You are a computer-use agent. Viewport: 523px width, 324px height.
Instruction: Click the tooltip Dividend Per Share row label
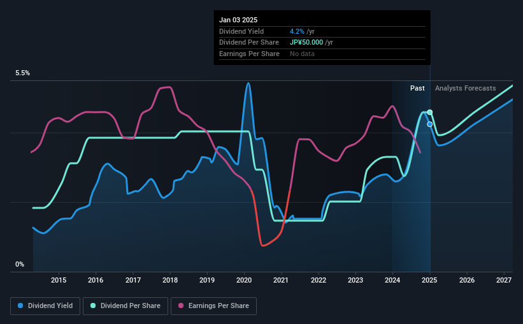(x=249, y=43)
